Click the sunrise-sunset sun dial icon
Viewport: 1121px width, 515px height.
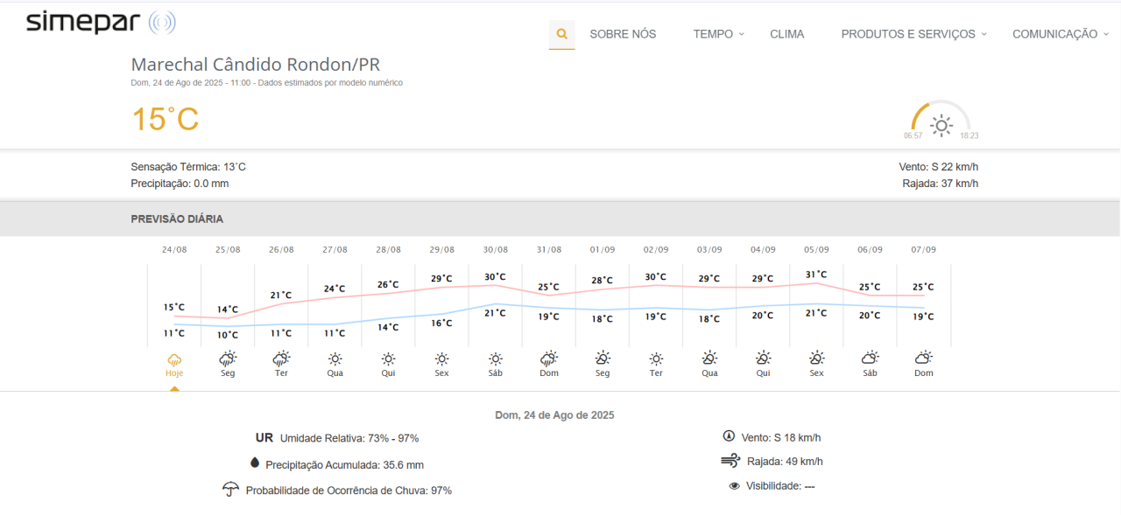coord(941,125)
